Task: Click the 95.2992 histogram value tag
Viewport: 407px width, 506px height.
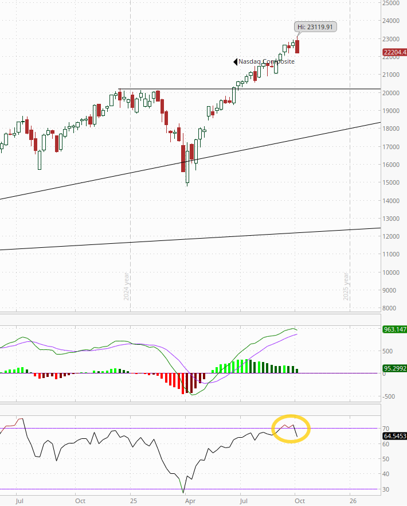Action: [395, 368]
